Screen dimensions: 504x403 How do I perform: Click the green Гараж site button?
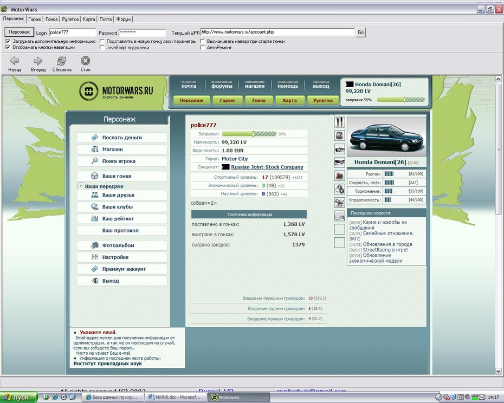coord(227,100)
